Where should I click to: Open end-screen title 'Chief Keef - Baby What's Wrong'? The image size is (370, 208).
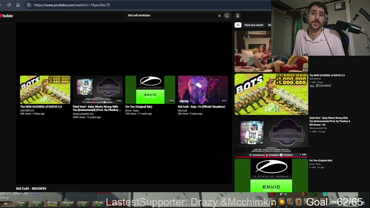coord(97,108)
